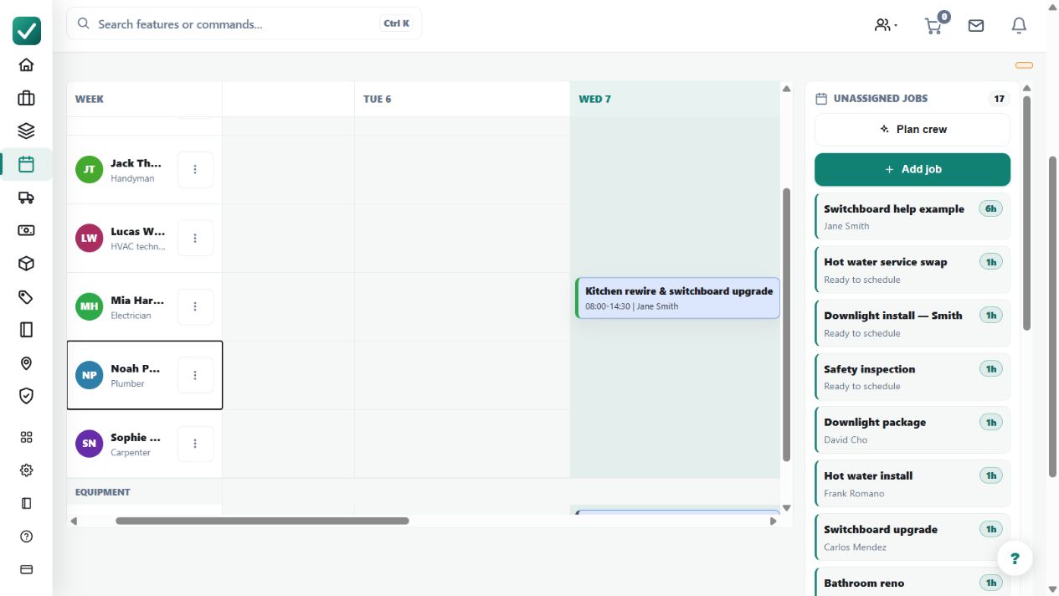Image resolution: width=1059 pixels, height=596 pixels.
Task: Click the Add job button
Action: 912,169
